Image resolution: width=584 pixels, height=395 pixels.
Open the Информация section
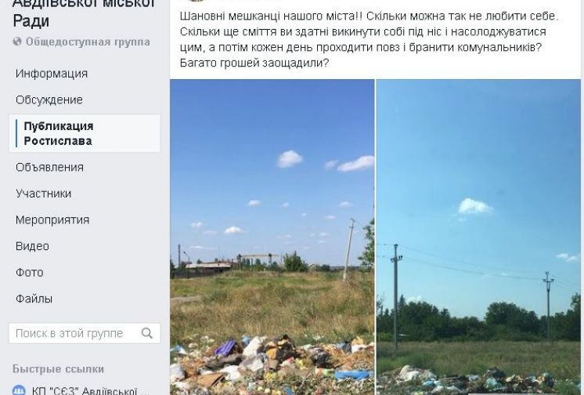point(52,74)
